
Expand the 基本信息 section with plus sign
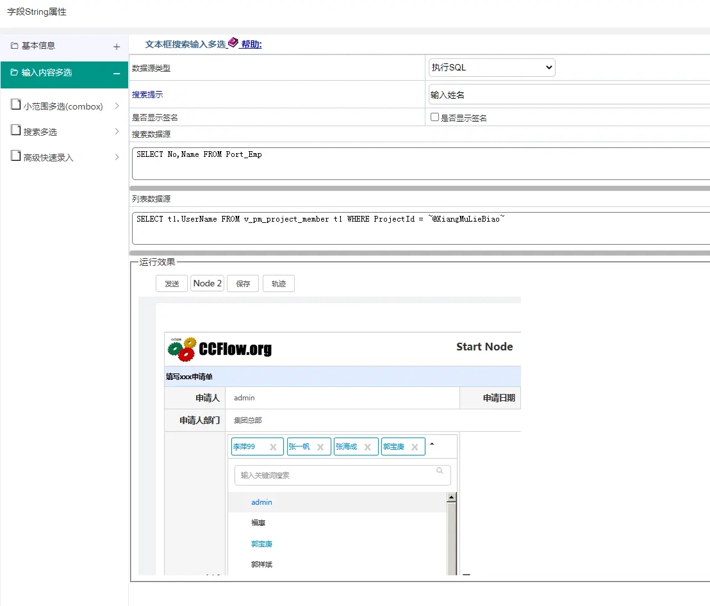pos(116,47)
